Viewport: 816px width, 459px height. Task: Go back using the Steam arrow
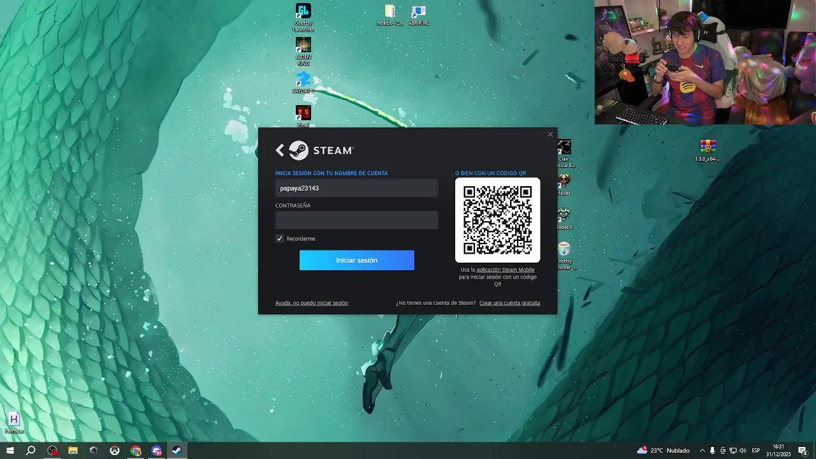tap(280, 150)
